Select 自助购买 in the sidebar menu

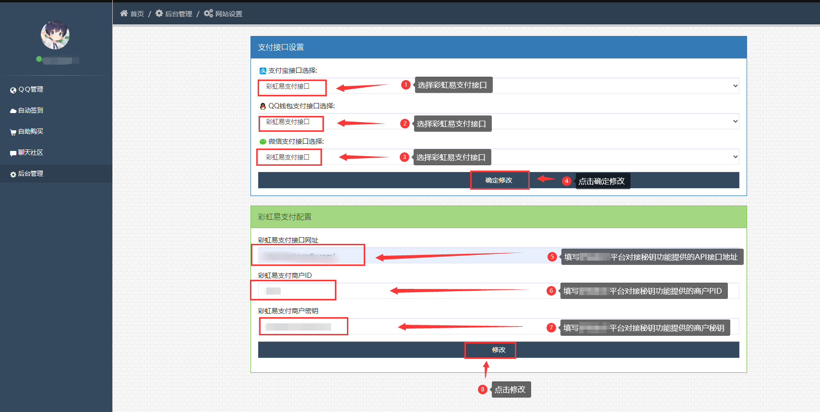coord(31,131)
